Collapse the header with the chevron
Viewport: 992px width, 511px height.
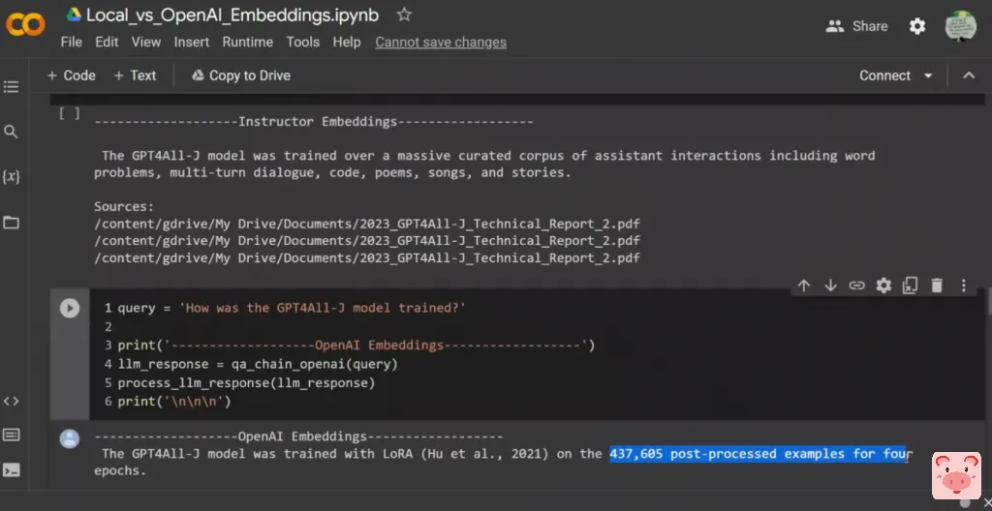968,75
